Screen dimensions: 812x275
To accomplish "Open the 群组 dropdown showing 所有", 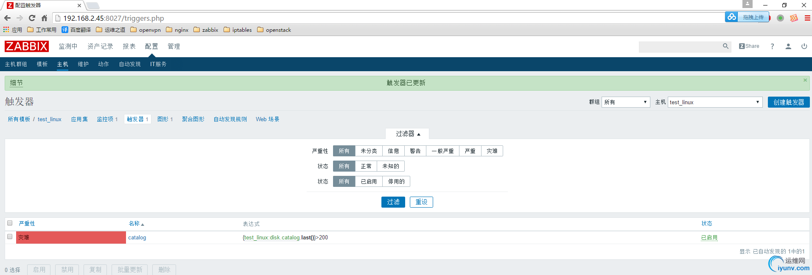I will [x=626, y=102].
